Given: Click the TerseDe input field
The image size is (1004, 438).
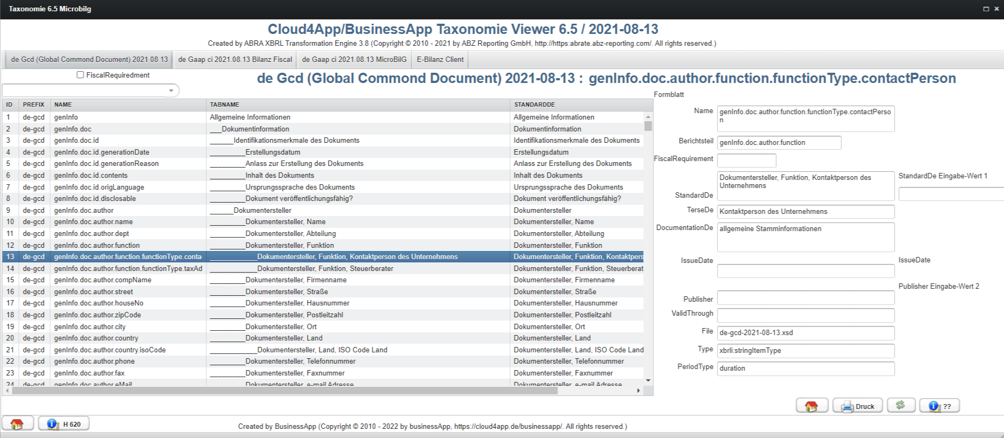Looking at the screenshot, I should point(806,212).
